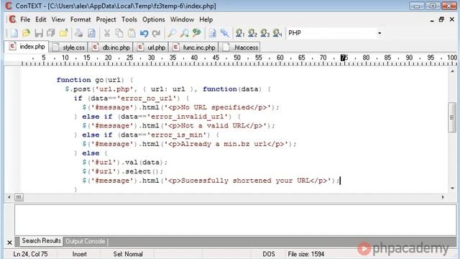Select the Search Results tab
This screenshot has width=460, height=259.
[x=41, y=241]
